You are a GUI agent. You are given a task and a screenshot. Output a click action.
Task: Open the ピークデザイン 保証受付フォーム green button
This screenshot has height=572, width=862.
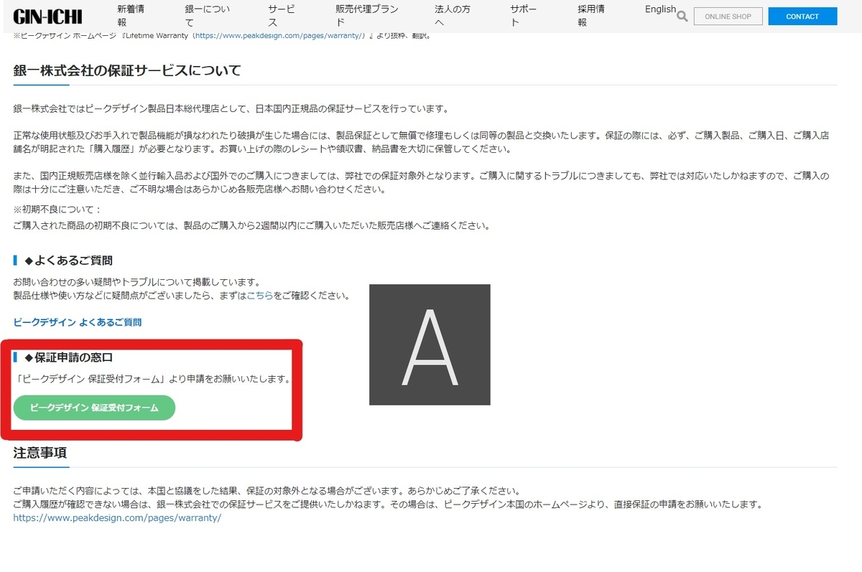[x=93, y=407]
